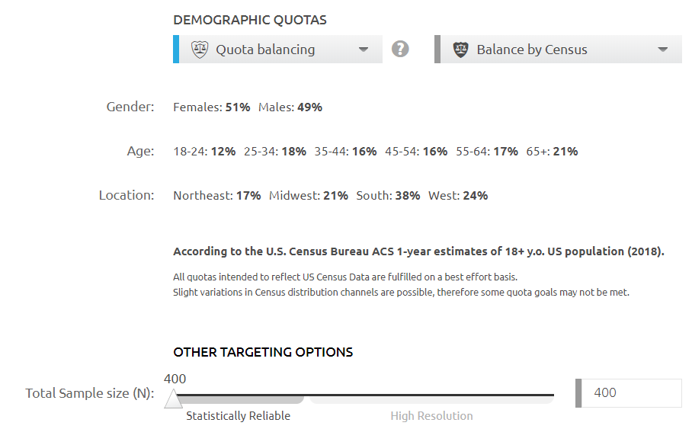Screen dimensions: 692x429
Task: Click the Balance by Census label text
Action: 532,50
